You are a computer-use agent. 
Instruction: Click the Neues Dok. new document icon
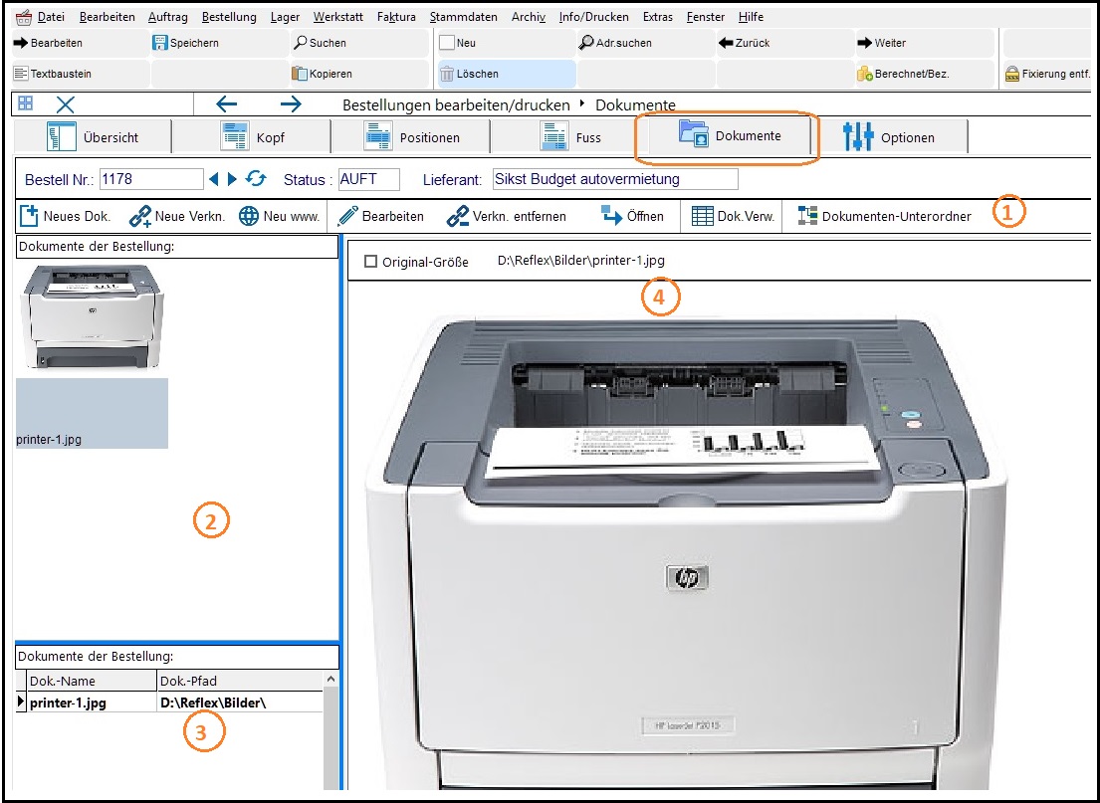[30, 216]
